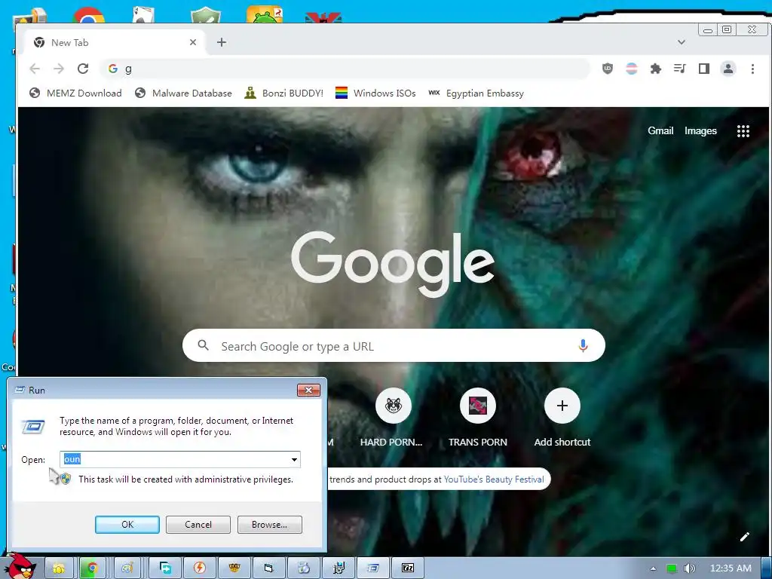Open the 7z taskbar icon

[x=408, y=568]
